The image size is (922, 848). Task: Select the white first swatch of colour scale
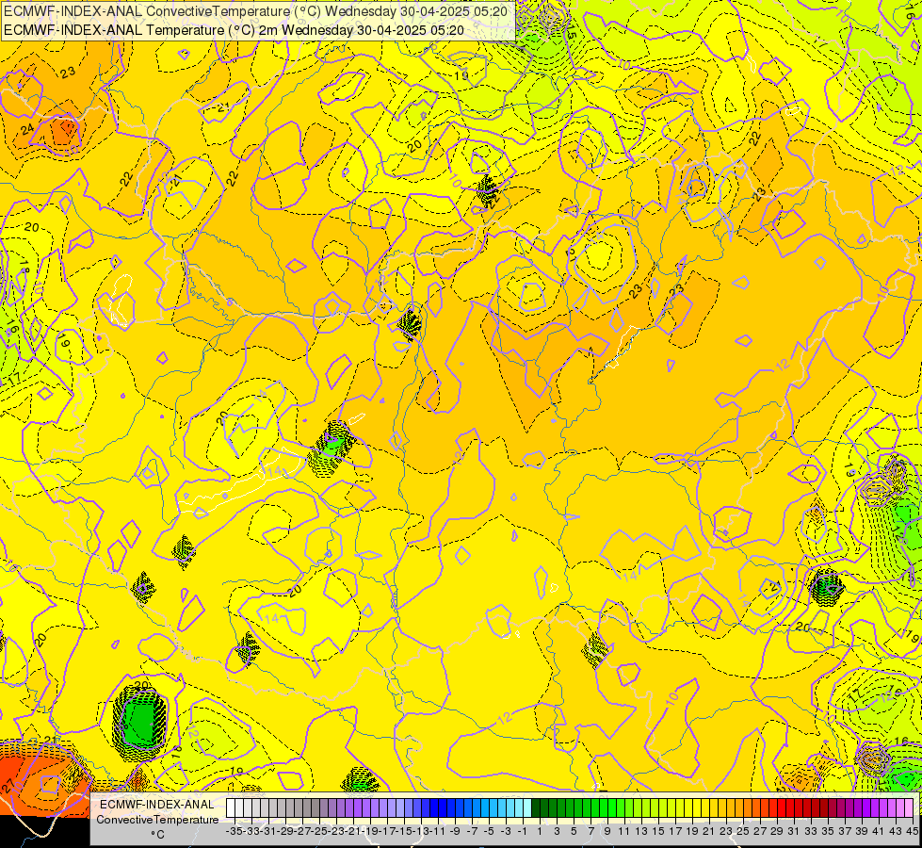(x=231, y=808)
